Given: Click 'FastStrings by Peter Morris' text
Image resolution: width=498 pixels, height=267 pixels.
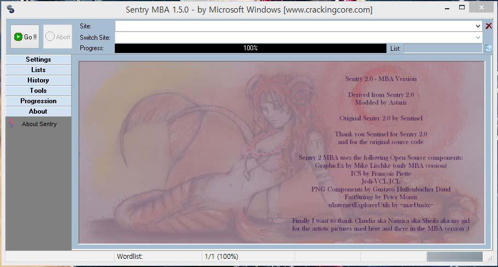Looking at the screenshot, I should coord(381,197).
